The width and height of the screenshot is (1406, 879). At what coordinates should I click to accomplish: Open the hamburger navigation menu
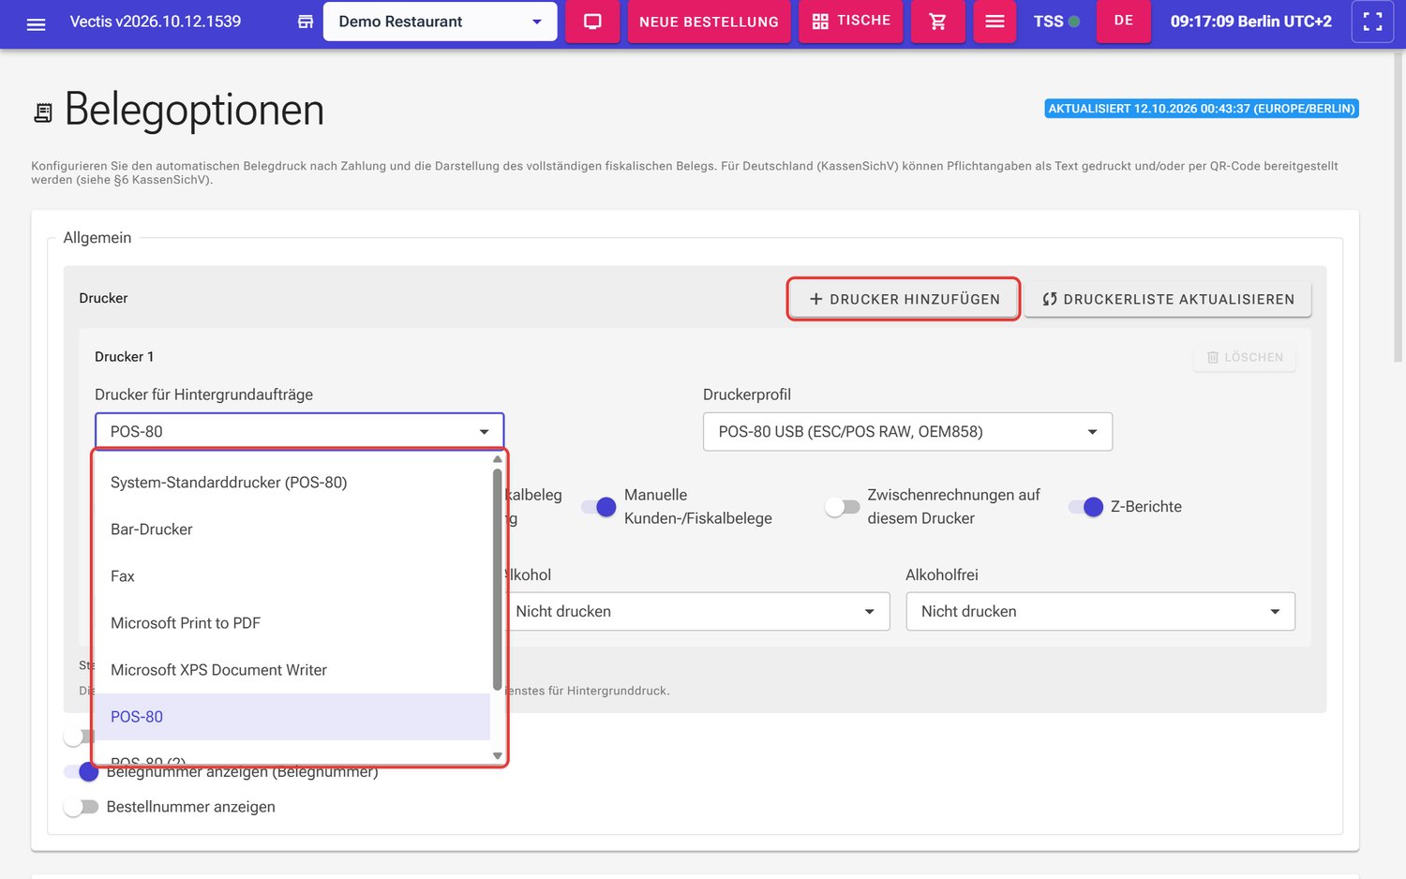click(36, 22)
